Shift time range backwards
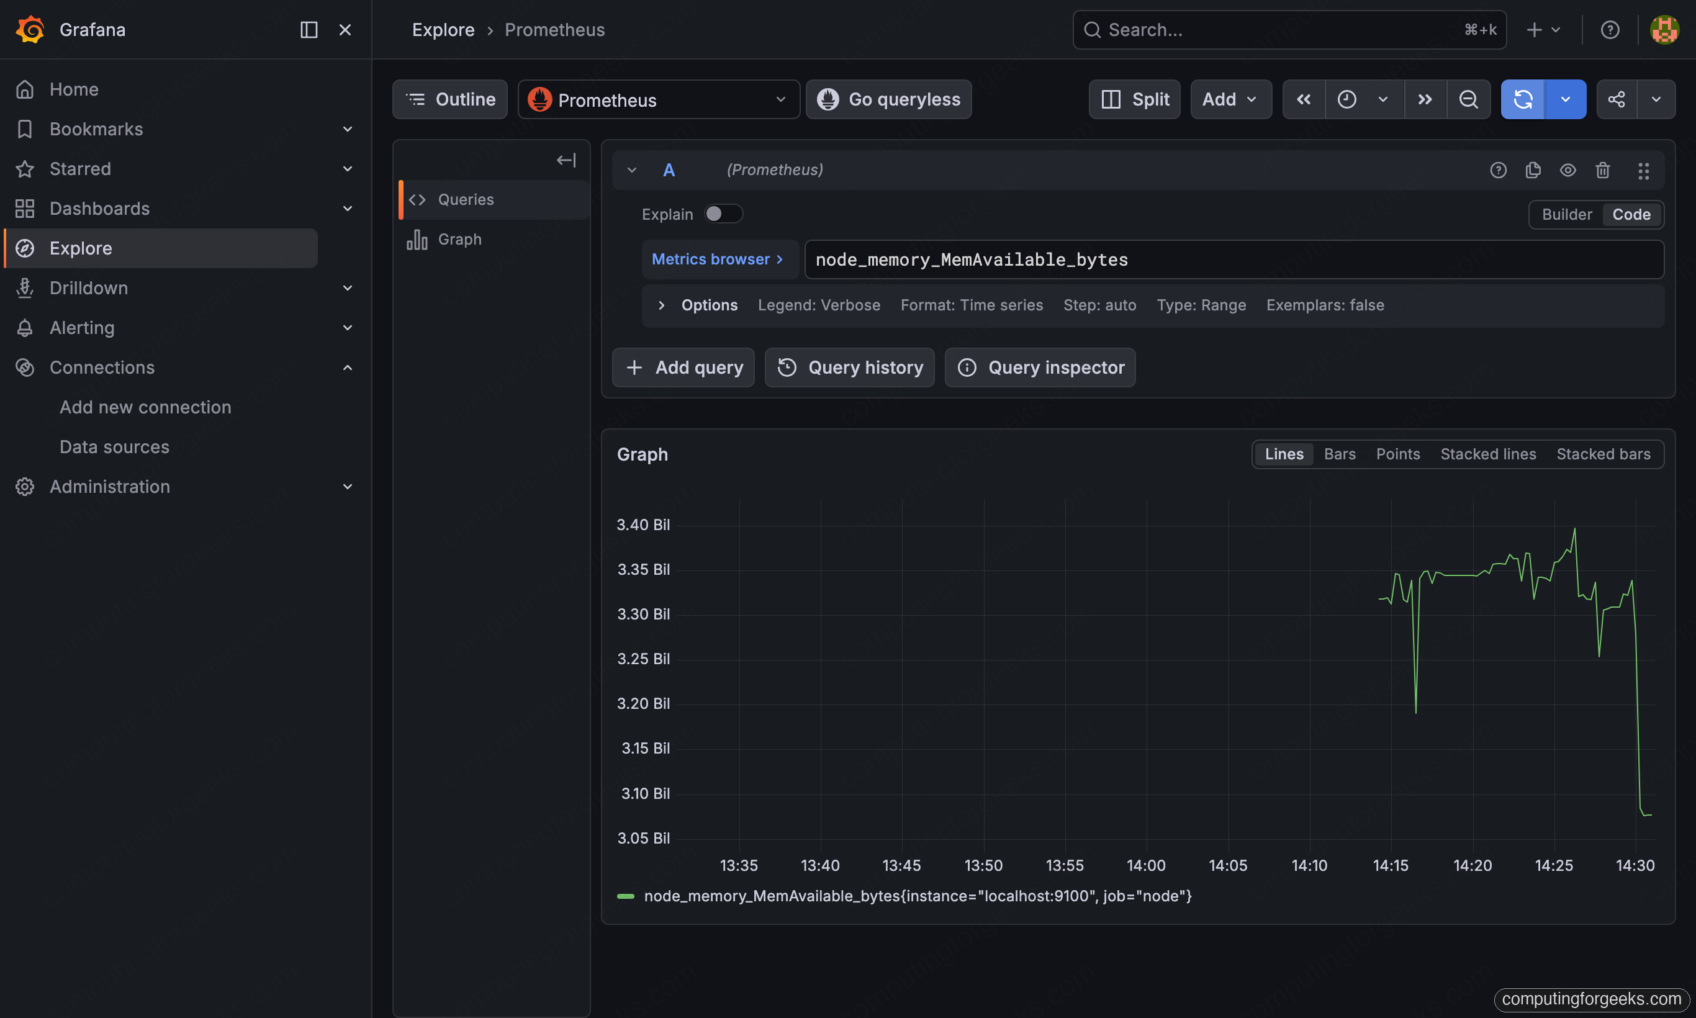 coord(1304,99)
